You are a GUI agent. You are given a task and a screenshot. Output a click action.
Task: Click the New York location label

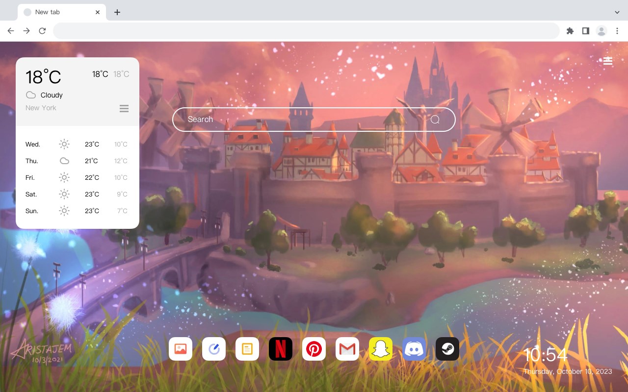tap(41, 108)
